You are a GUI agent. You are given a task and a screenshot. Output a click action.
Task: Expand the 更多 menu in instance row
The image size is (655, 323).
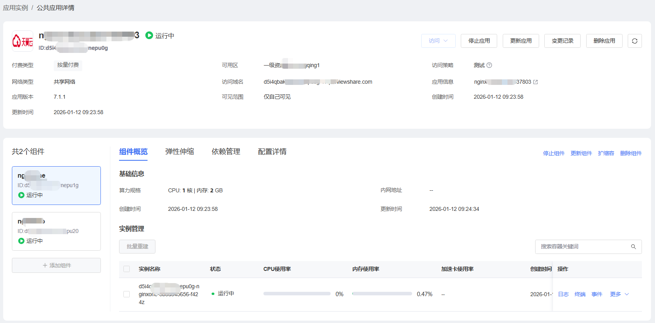619,294
